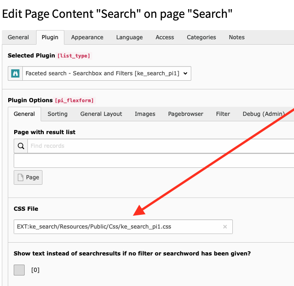This screenshot has height=286, width=294.
Task: Open the Selected Plugin dropdown
Action: click(x=106, y=73)
